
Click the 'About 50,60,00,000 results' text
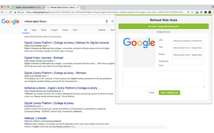coord(43,37)
